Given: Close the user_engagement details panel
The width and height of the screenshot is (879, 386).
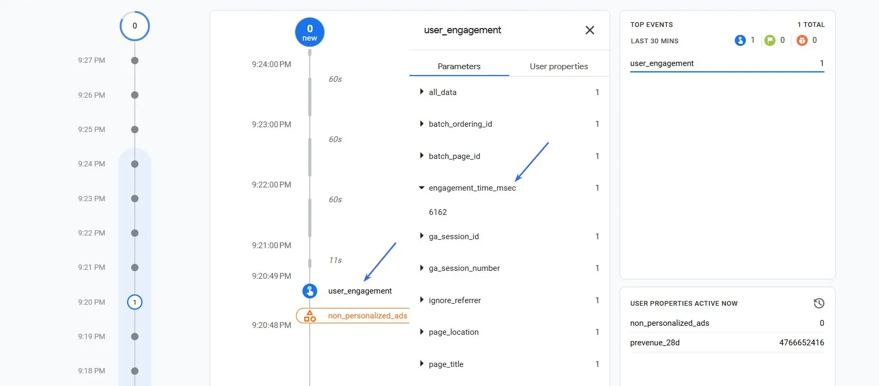Looking at the screenshot, I should coord(590,30).
